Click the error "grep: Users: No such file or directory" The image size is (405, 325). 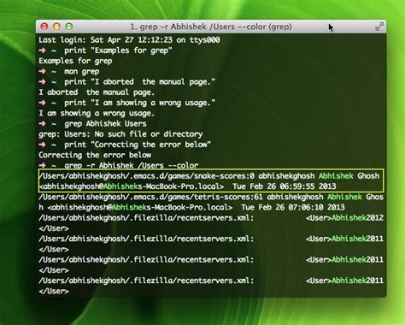tap(120, 134)
